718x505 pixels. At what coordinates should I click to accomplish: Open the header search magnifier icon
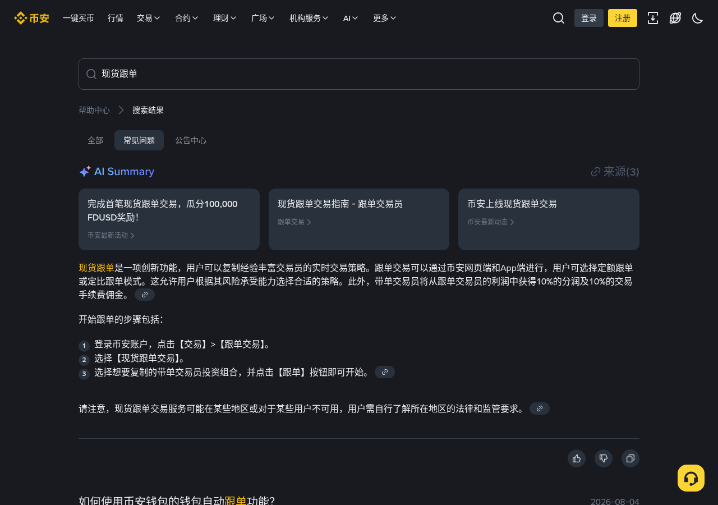(559, 18)
